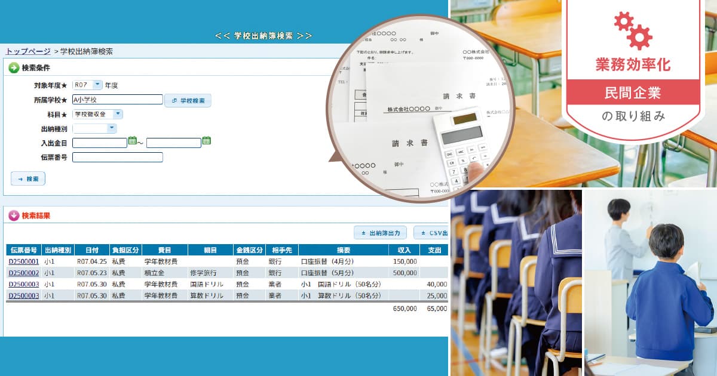The width and height of the screenshot is (717, 376).
Task: Click the 費目 column header
Action: [x=165, y=250]
